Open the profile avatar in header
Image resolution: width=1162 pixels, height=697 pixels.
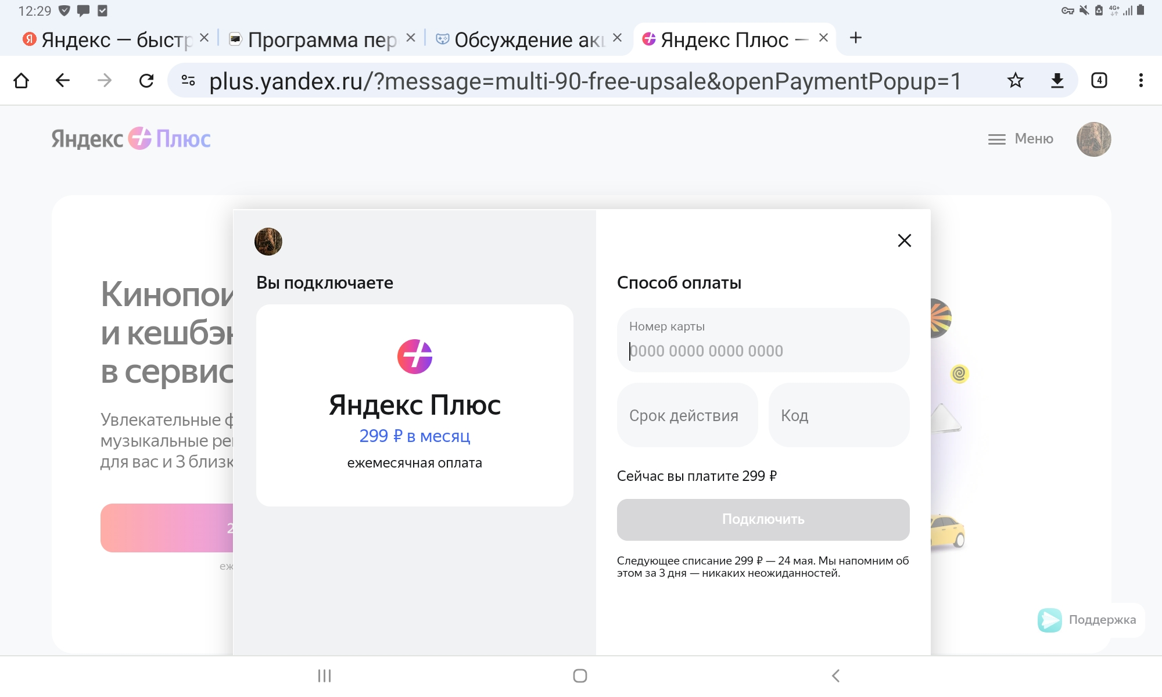point(1093,139)
